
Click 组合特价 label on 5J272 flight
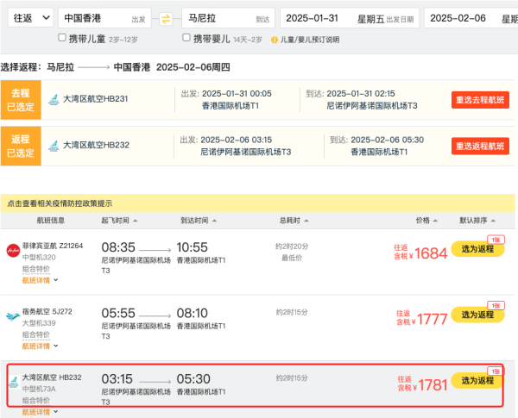click(x=36, y=334)
